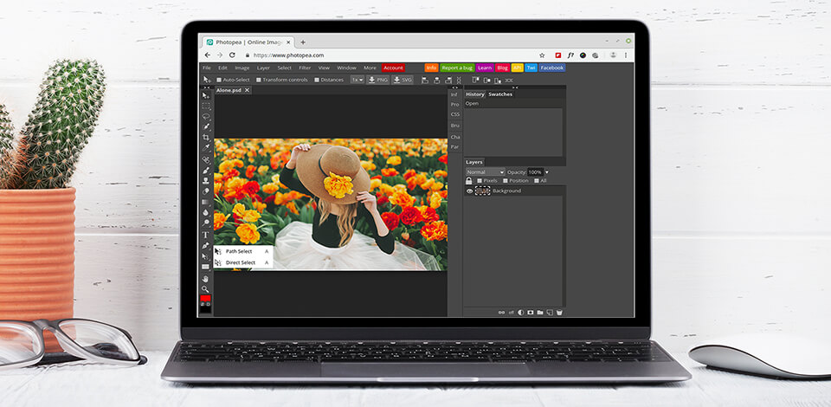Hide the Background layer with eye icon
This screenshot has height=407, width=831.
(470, 191)
